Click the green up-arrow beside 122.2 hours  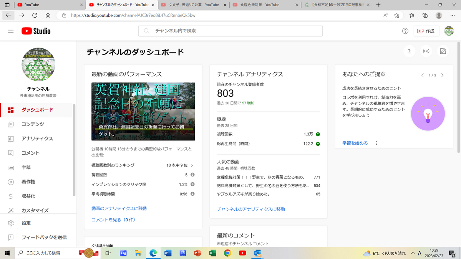(318, 144)
